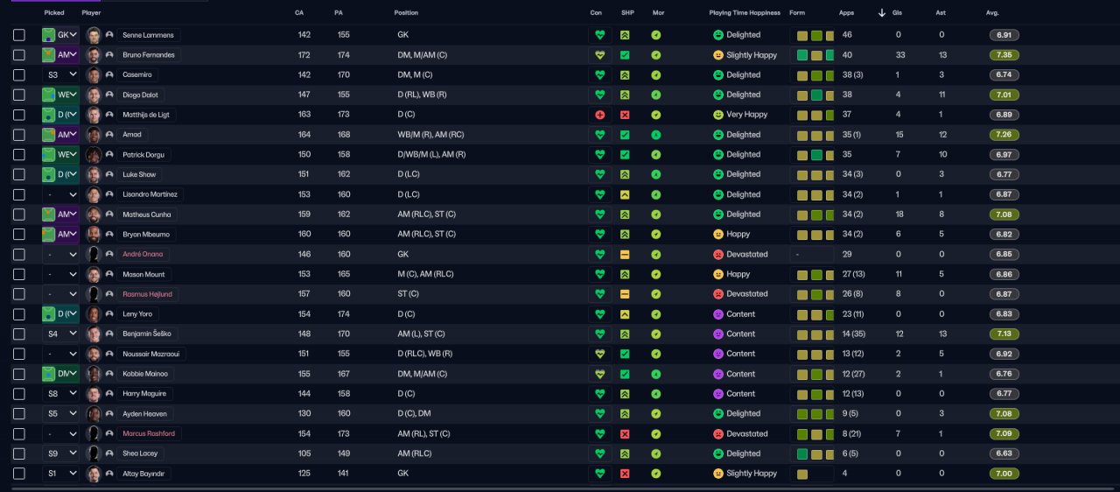Check the box next to André Onana
This screenshot has height=492, width=1120.
[19, 254]
